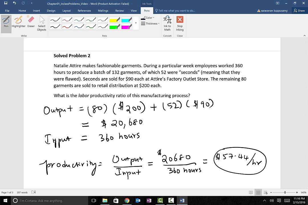This screenshot has width=308, height=205.
Task: Switch to the Design tab
Action: click(x=51, y=11)
